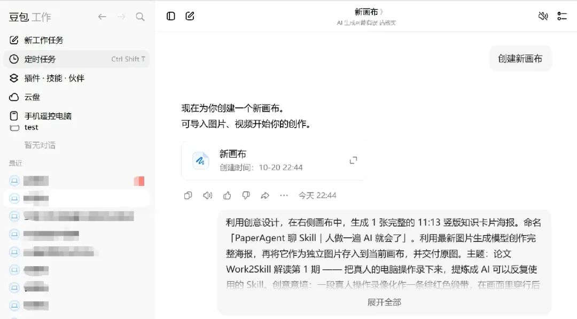
Task: Toggle the sidebar panel icon
Action: pyautogui.click(x=171, y=16)
